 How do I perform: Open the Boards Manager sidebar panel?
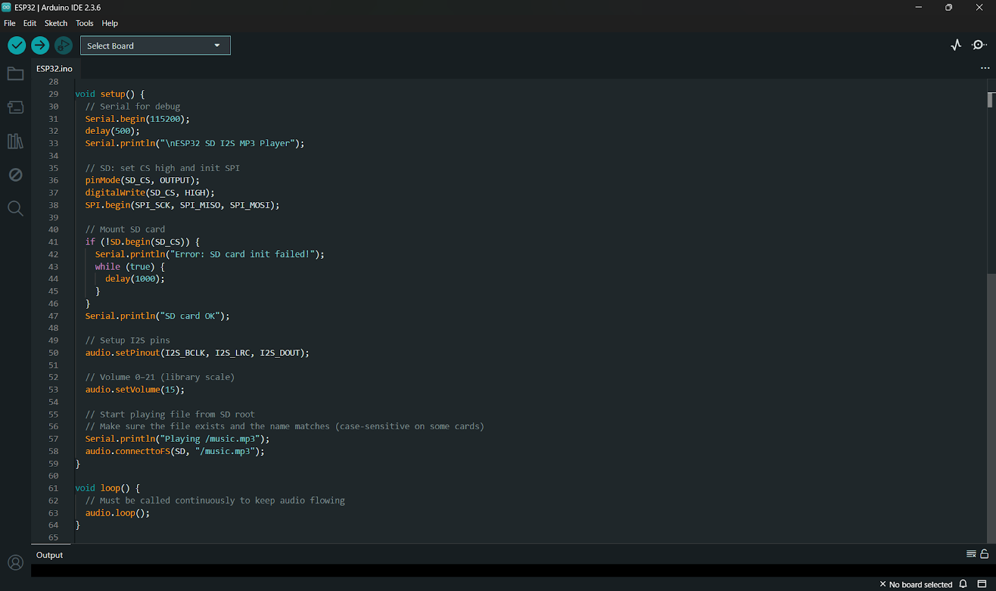pyautogui.click(x=16, y=108)
